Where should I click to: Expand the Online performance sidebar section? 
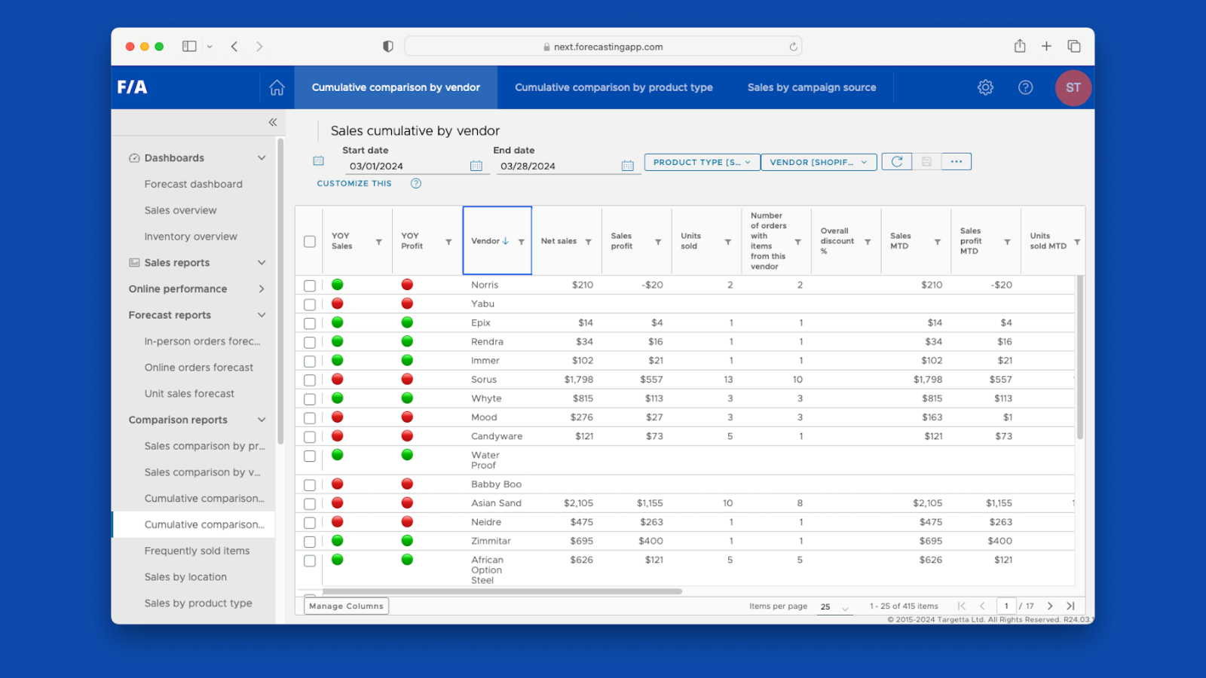(262, 289)
